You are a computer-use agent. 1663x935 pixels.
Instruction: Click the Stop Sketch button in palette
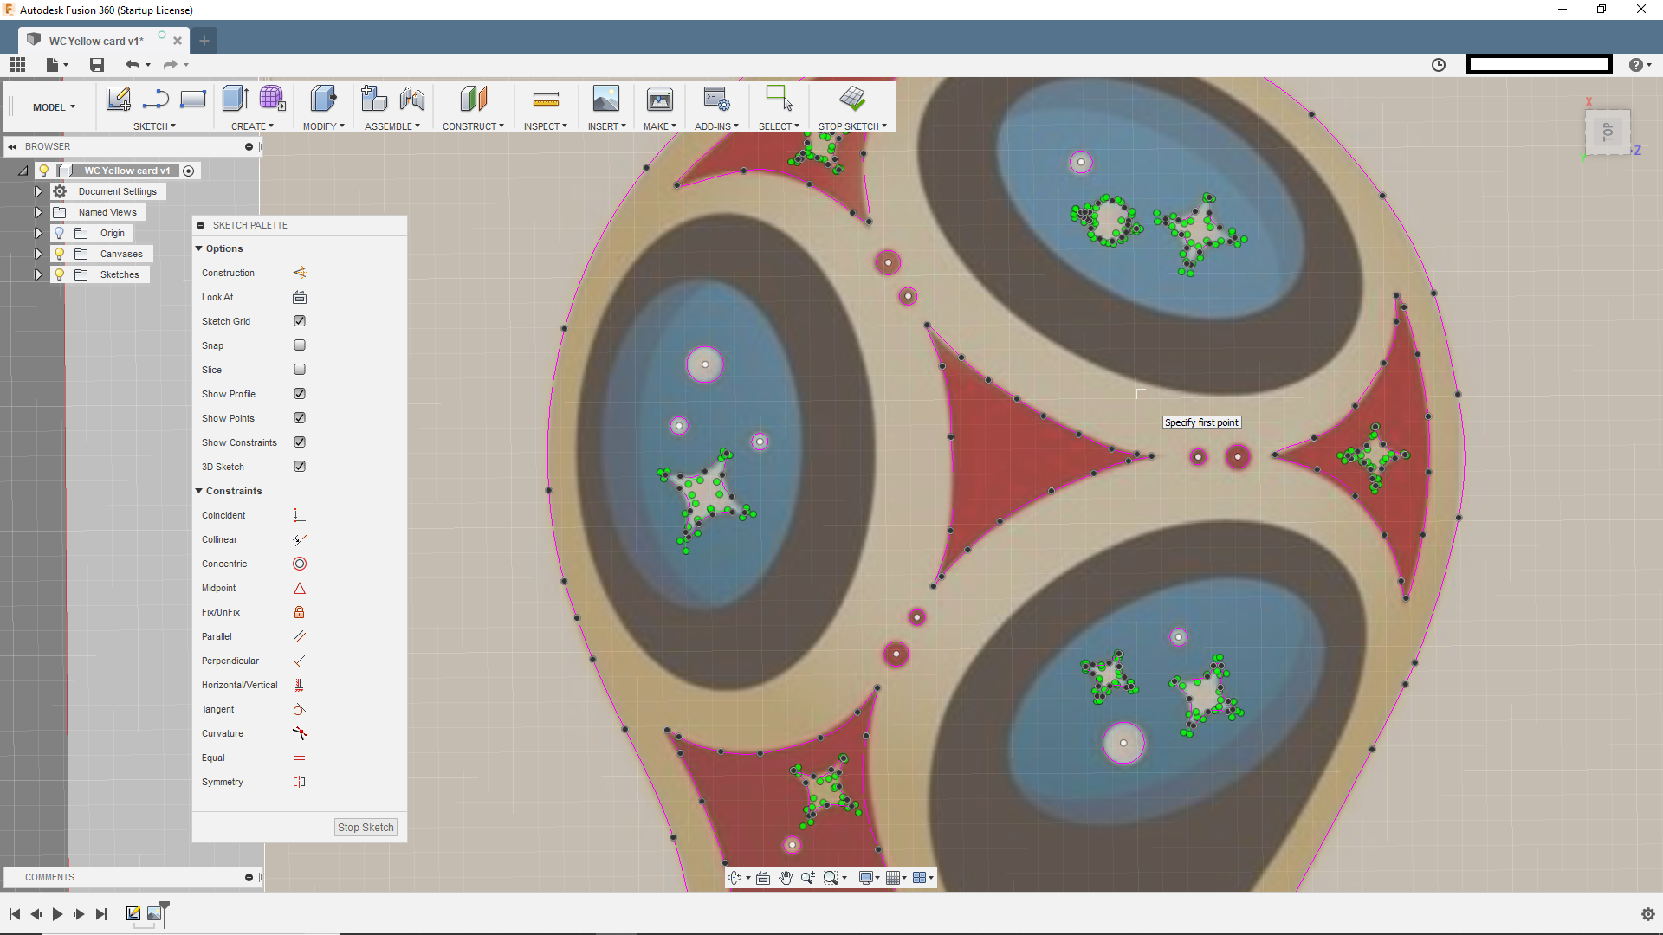click(x=366, y=828)
